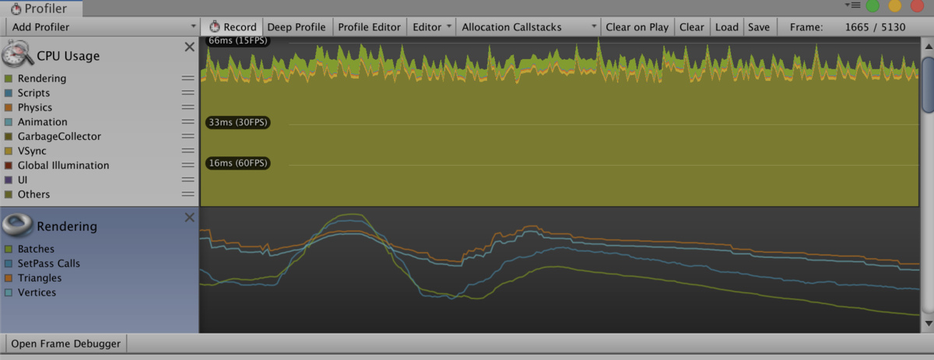Open the Add Profiler dropdown
The width and height of the screenshot is (934, 360).
tap(102, 26)
